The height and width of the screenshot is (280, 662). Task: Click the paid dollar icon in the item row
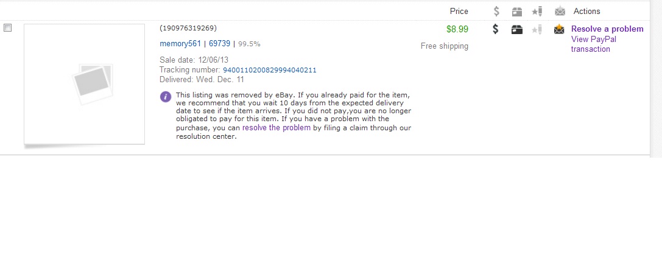[496, 29]
